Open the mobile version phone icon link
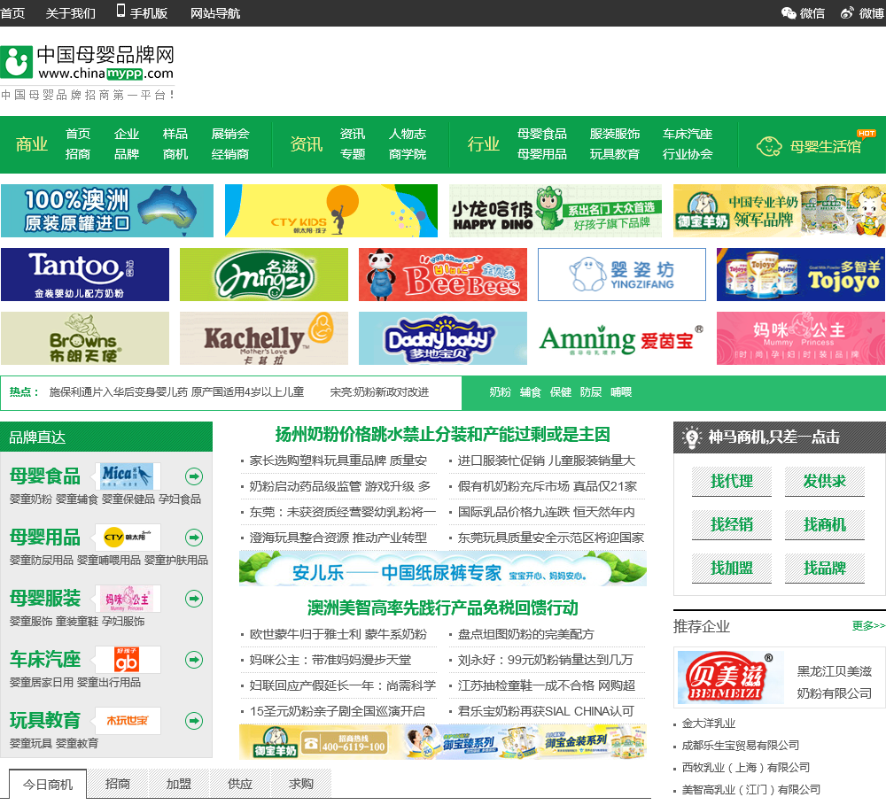This screenshot has width=886, height=805. (120, 11)
